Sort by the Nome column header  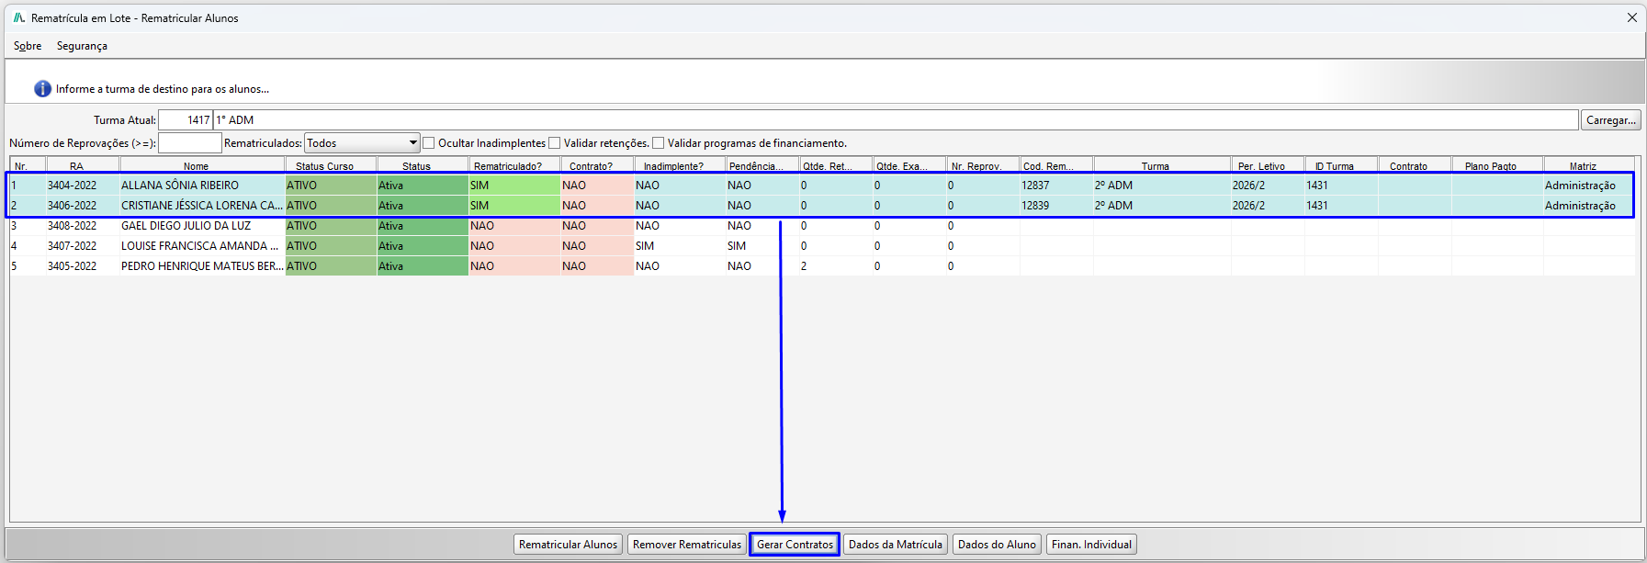coord(202,166)
